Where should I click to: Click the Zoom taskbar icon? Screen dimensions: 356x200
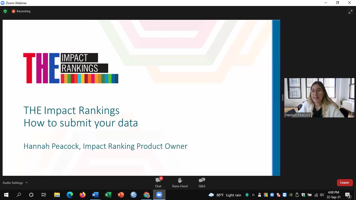(x=159, y=195)
